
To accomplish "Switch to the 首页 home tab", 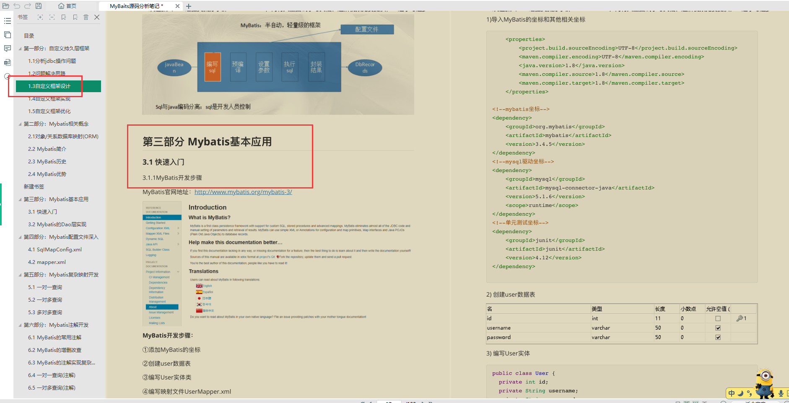I will click(67, 6).
